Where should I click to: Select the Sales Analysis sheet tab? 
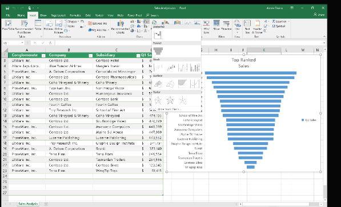click(28, 204)
